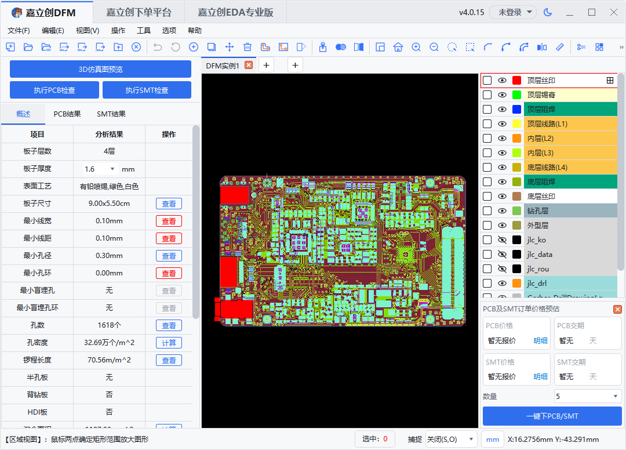This screenshot has width=626, height=450.
Task: Click the layer compare overlapping circles icon
Action: point(341,47)
